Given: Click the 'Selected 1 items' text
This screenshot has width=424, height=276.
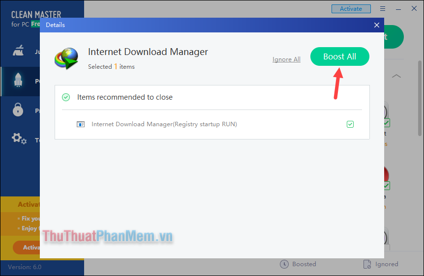Looking at the screenshot, I should tap(111, 66).
